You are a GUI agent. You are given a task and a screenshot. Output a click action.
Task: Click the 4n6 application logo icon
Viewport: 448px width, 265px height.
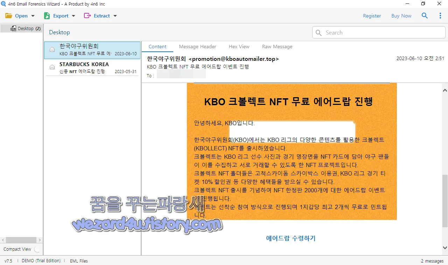point(3,4)
